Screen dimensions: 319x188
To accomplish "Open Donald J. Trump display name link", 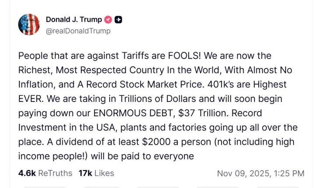I will (x=73, y=20).
